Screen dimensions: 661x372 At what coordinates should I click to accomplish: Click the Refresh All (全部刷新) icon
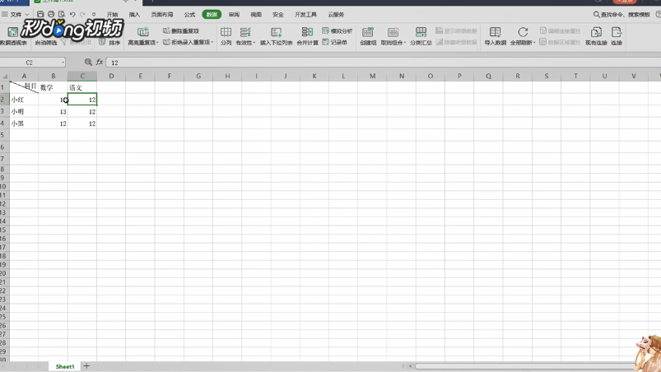click(523, 32)
